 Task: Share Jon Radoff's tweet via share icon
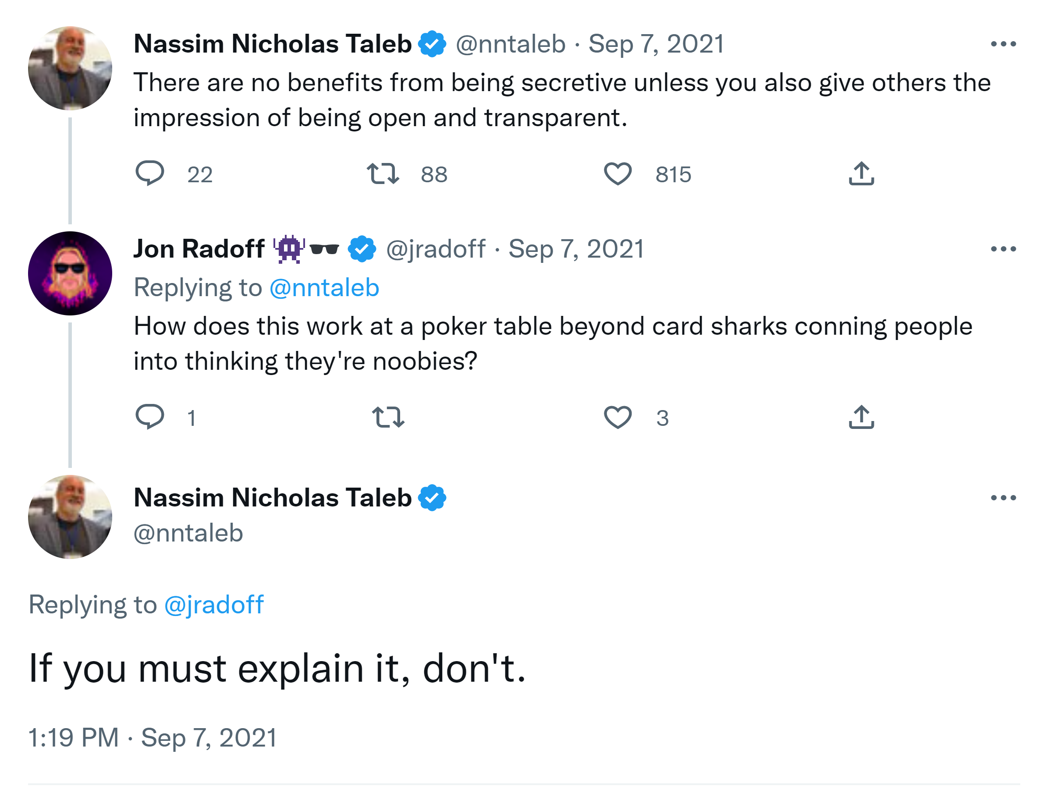click(x=861, y=417)
